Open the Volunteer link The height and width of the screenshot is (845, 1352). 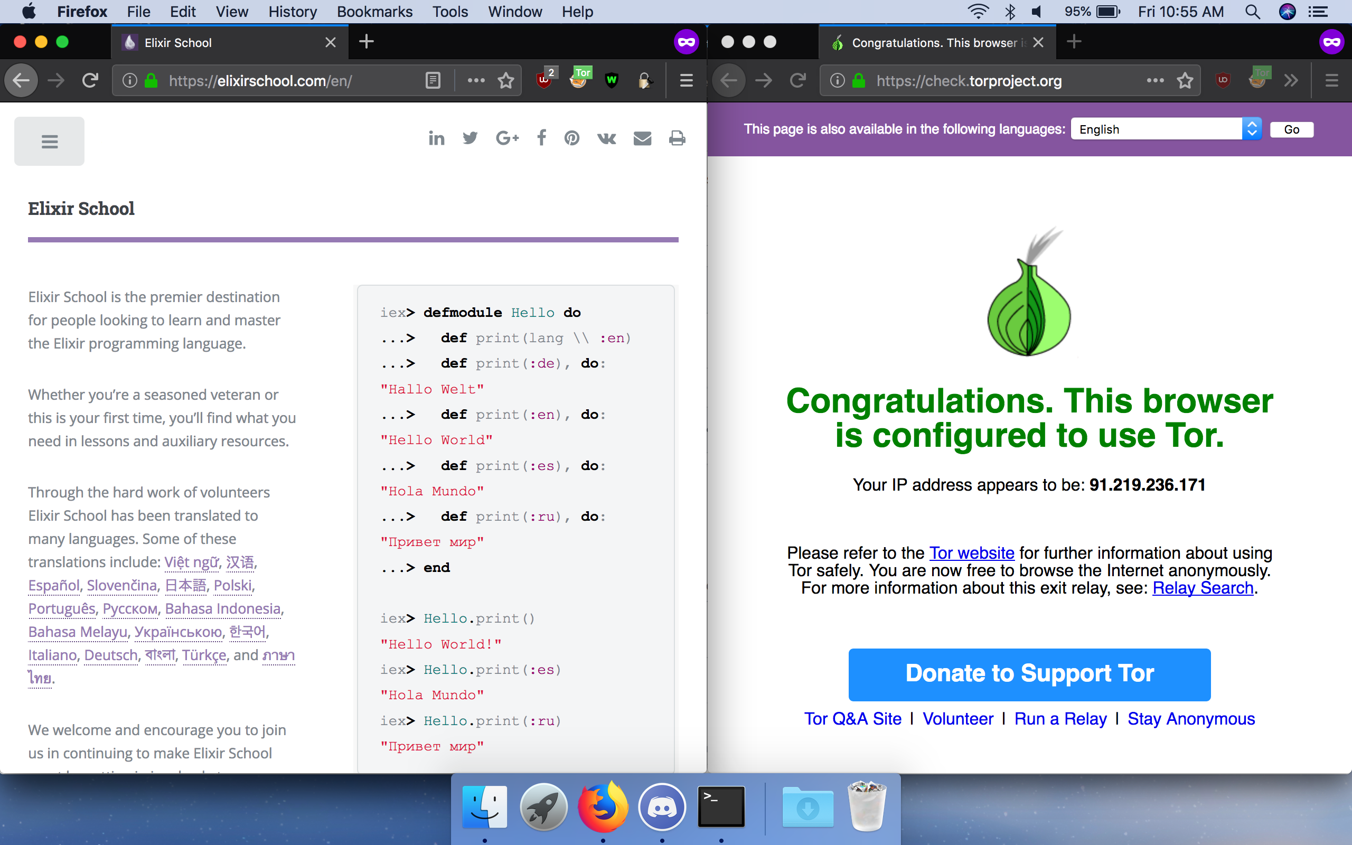click(958, 719)
